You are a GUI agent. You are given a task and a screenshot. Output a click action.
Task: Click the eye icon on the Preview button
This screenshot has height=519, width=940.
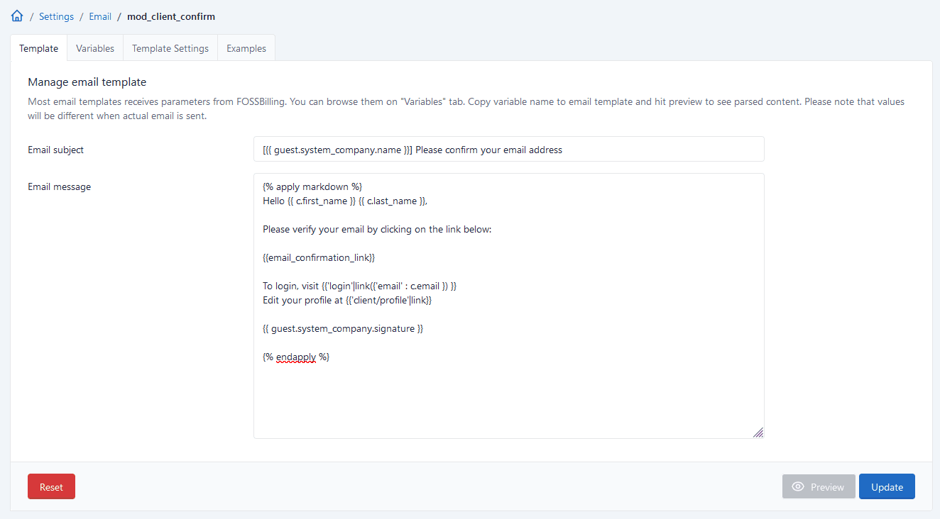799,486
